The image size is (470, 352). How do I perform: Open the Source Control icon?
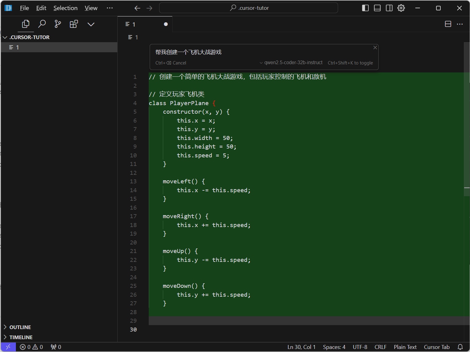coord(58,24)
